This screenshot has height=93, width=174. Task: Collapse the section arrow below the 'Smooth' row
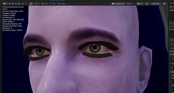171,54
